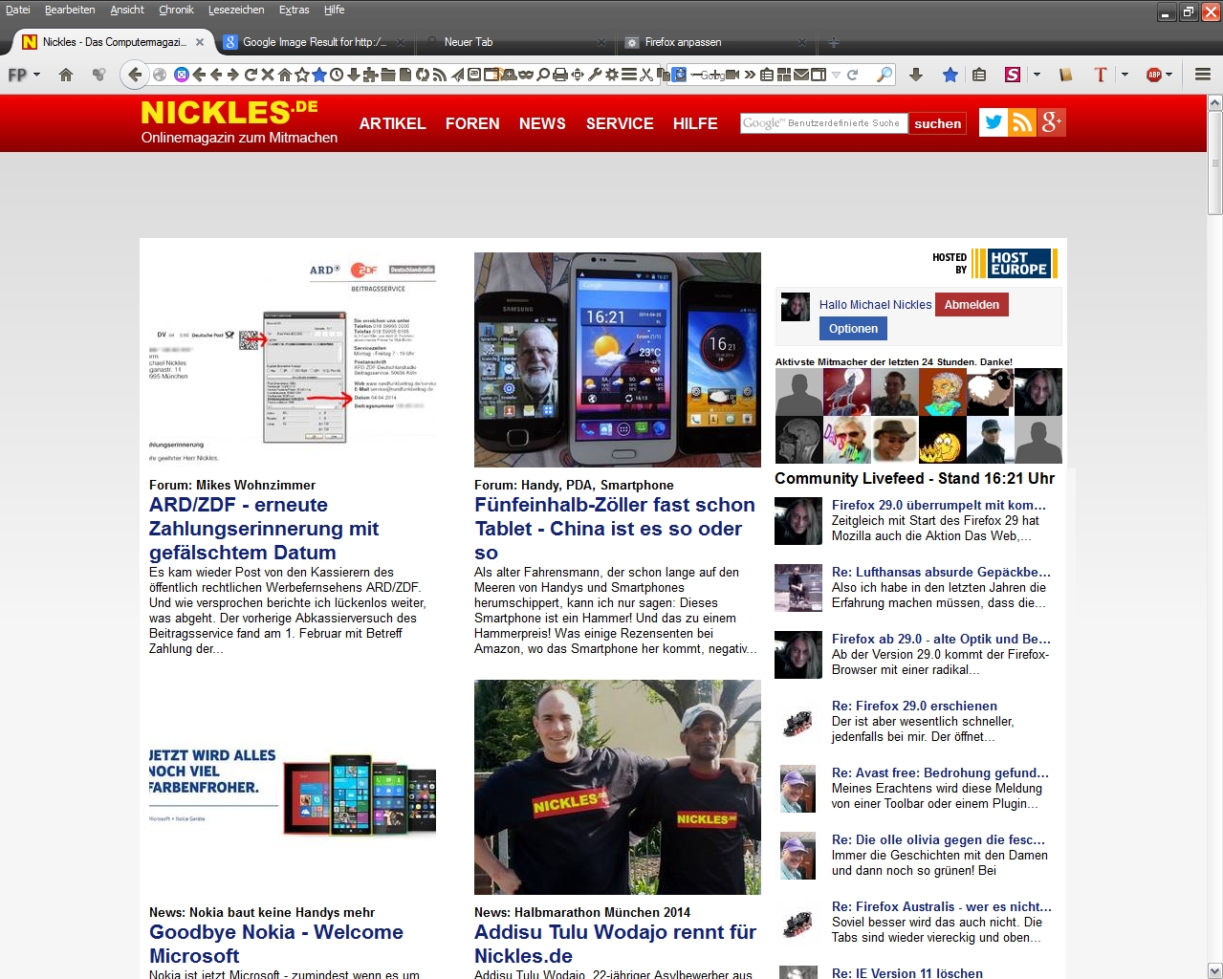Screen dimensions: 1223x979
Task: Open a new tab with the plus button
Action: click(x=833, y=42)
